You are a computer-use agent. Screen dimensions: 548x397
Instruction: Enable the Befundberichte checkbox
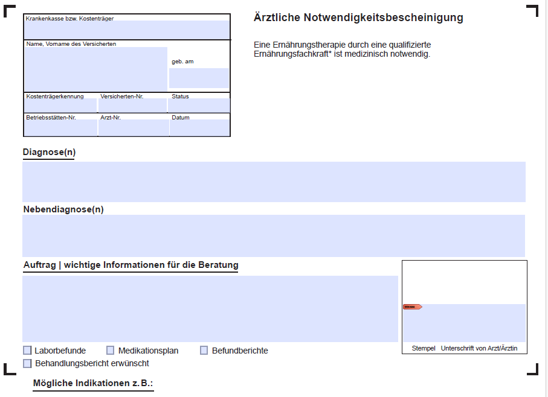click(x=204, y=351)
